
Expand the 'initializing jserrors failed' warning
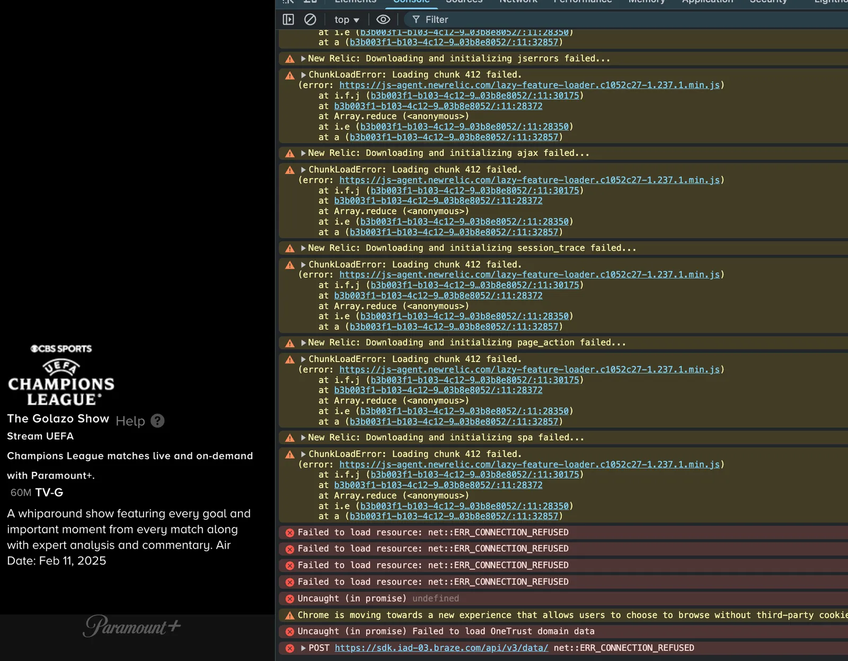(x=303, y=58)
